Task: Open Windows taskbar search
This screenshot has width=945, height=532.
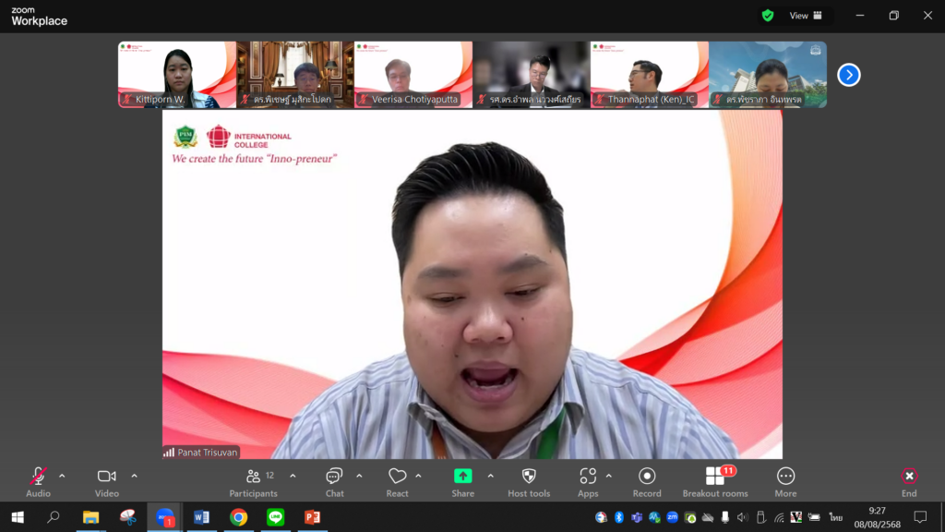Action: click(54, 517)
